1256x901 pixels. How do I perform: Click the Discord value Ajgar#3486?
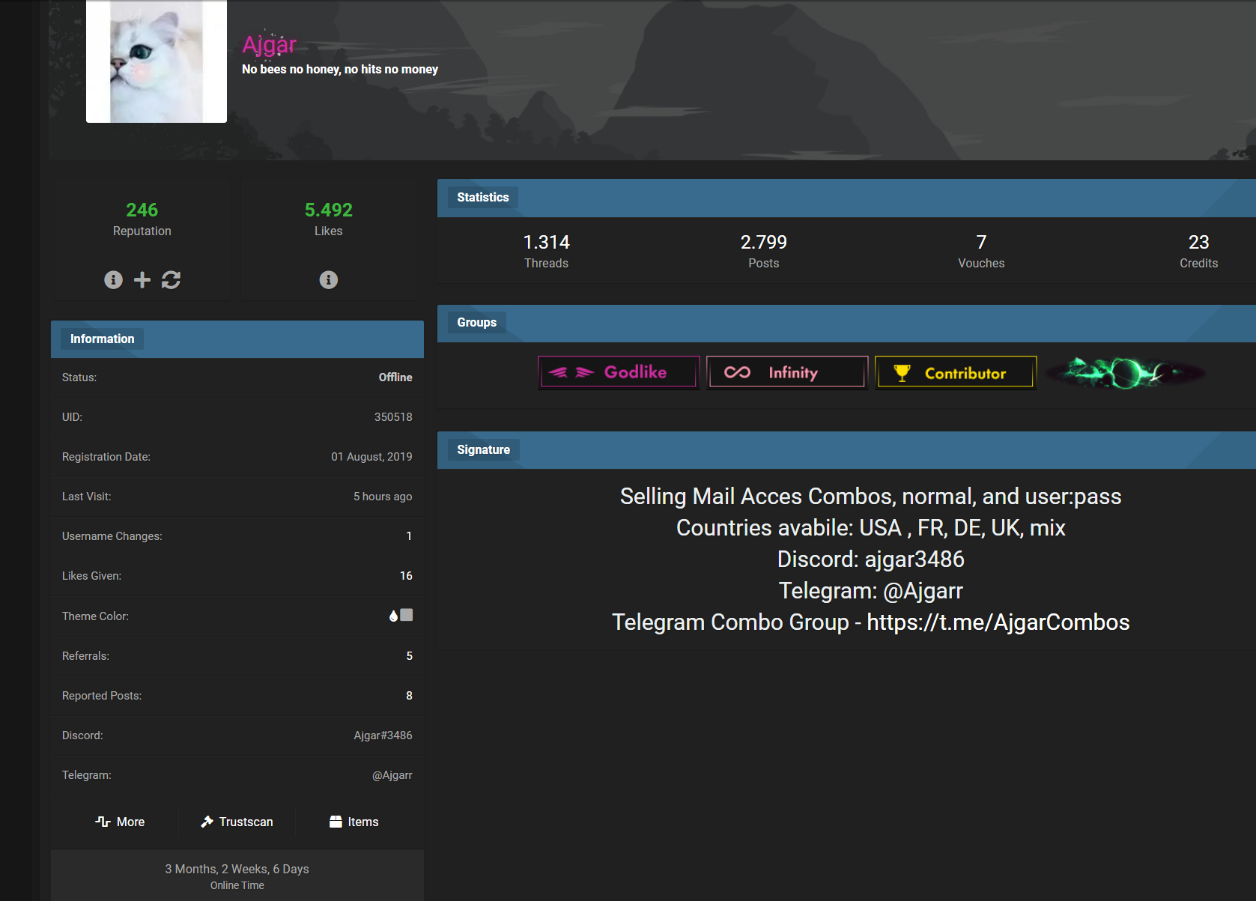383,735
